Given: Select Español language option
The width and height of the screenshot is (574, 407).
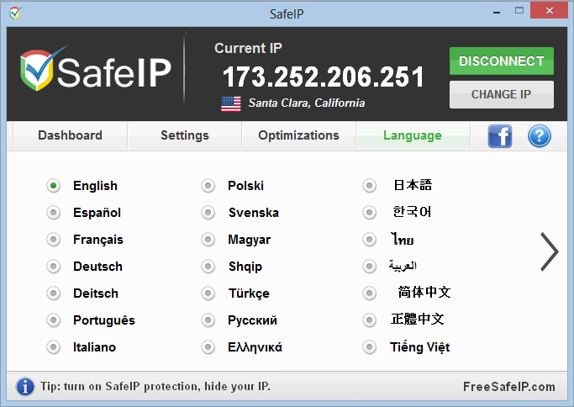Looking at the screenshot, I should coord(54,213).
